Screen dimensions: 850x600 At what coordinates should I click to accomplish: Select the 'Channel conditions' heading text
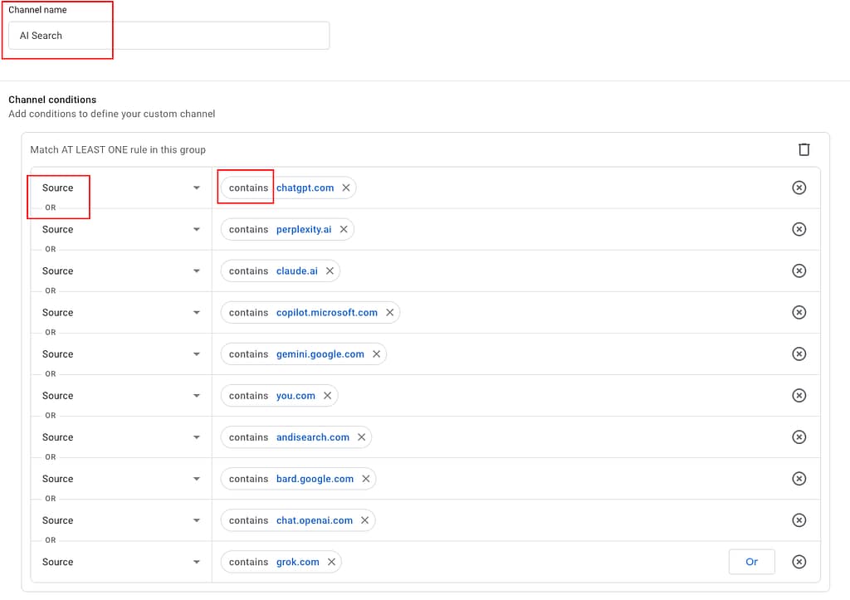(x=52, y=100)
